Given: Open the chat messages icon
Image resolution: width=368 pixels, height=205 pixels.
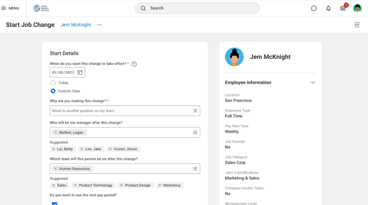Looking at the screenshot, I should 314,8.
